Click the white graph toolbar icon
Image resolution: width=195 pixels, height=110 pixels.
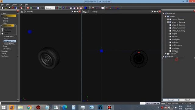point(102,8)
